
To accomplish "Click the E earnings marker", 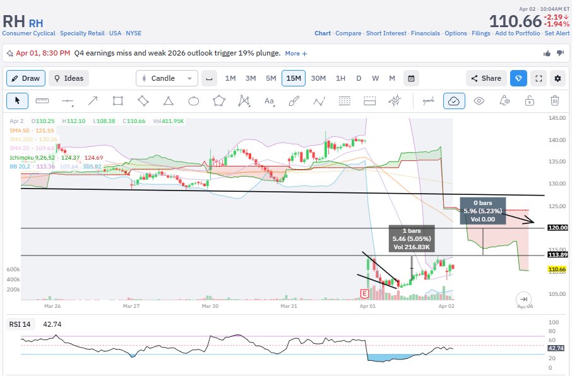I will coord(364,293).
